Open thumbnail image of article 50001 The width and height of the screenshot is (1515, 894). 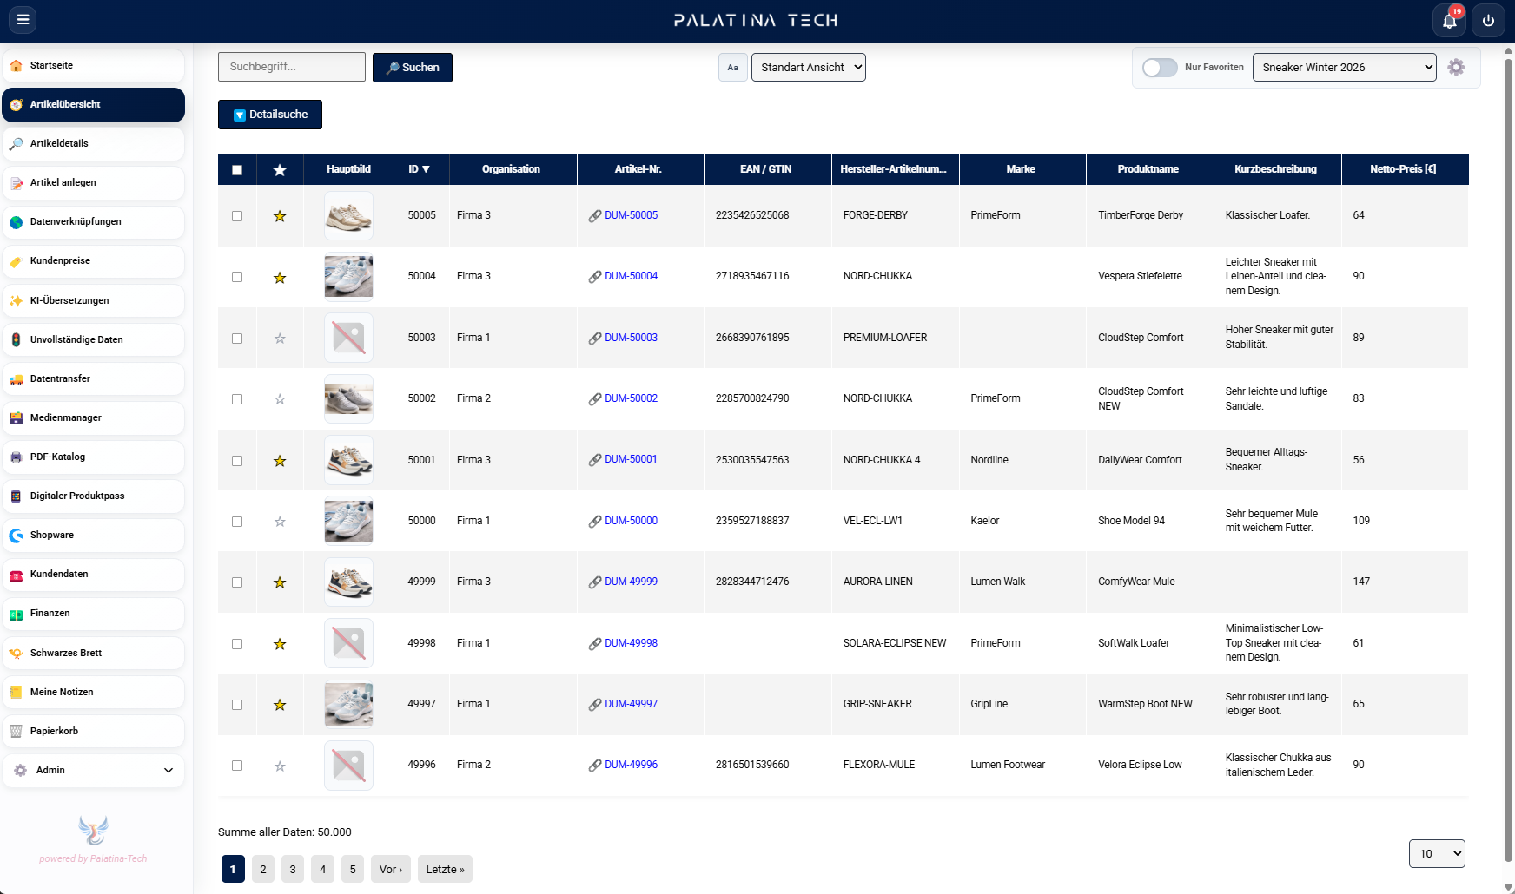[x=348, y=460]
